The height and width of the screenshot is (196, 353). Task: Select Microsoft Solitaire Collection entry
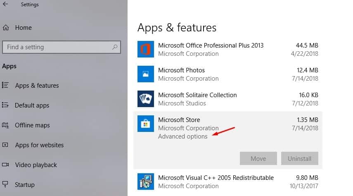point(227,99)
